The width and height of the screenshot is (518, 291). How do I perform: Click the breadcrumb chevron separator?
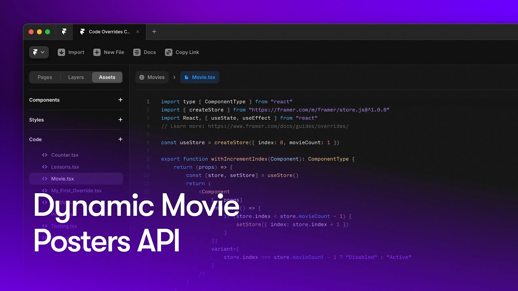[174, 77]
